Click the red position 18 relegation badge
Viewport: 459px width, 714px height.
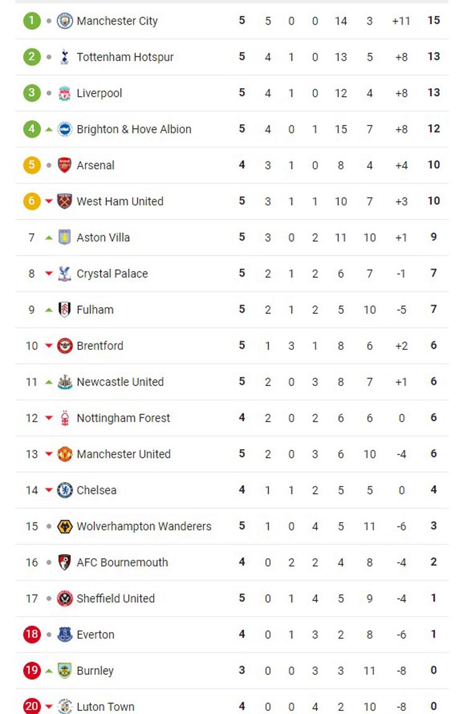(32, 634)
